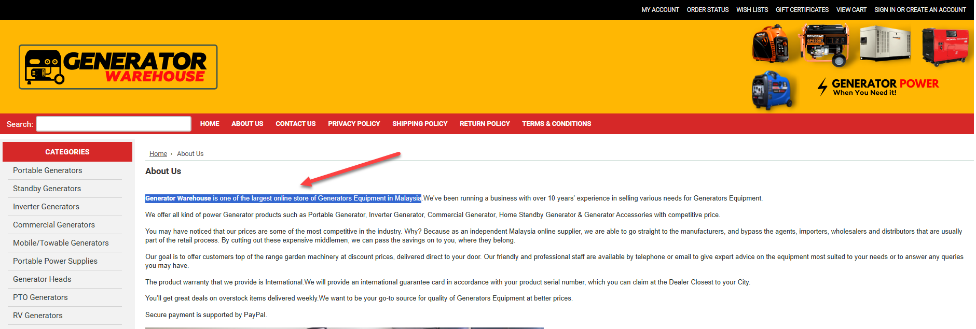Open Terms & Conditions from the navigation bar
The image size is (976, 329).
(556, 124)
